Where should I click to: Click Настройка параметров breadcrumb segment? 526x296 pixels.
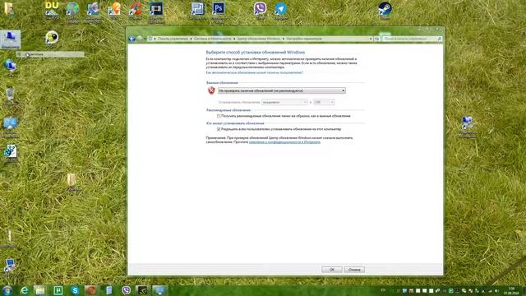coord(303,39)
